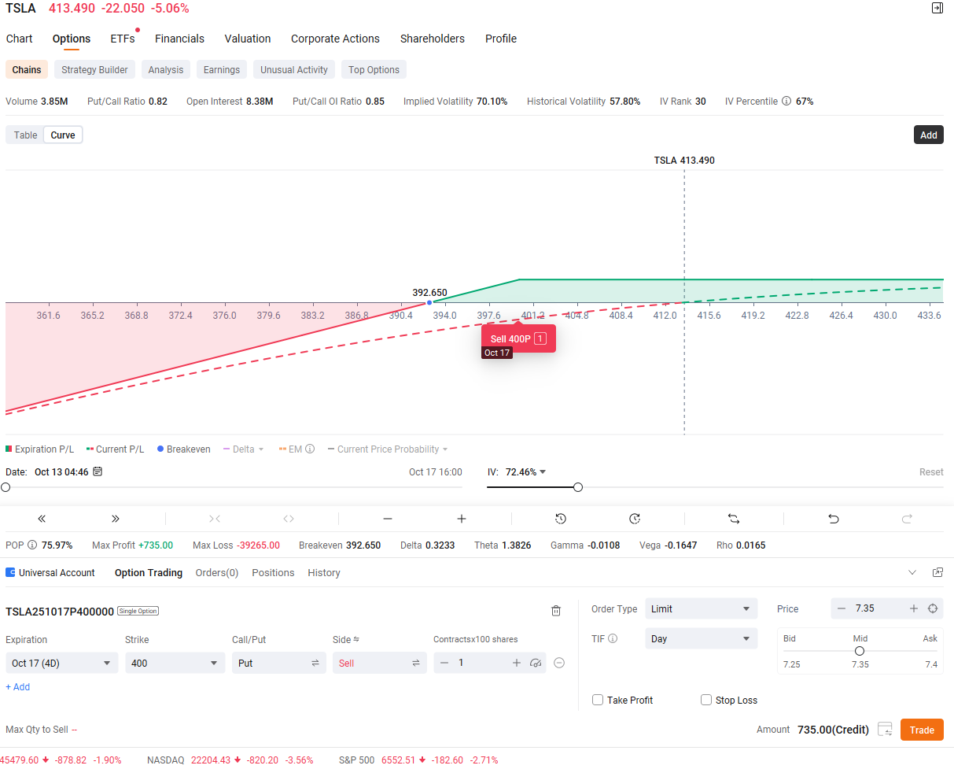
Task: Switch to the Strategy Builder tab
Action: 94,70
